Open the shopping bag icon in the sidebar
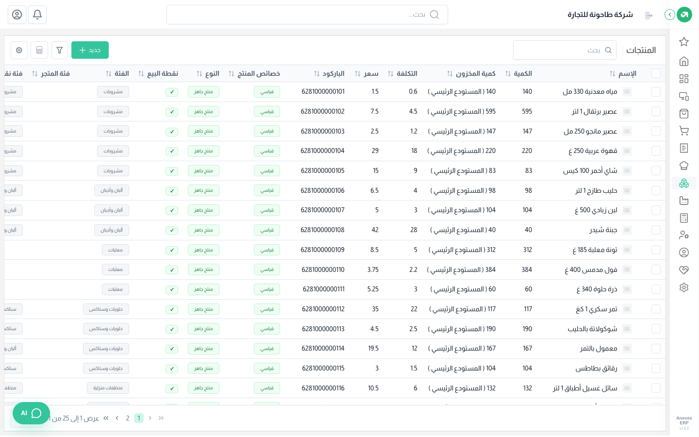 (684, 114)
